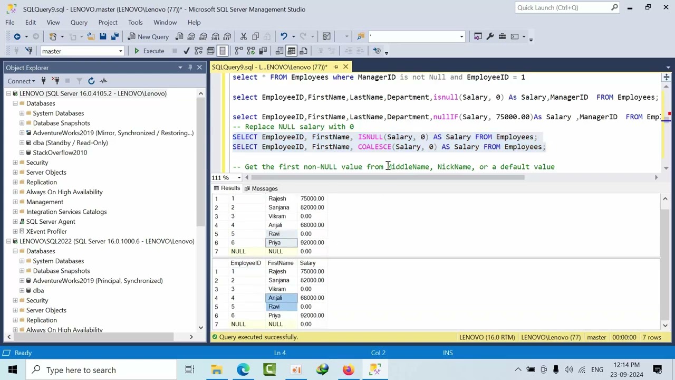
Task: Click Object Explorer scroll down arrow
Action: coord(200,327)
